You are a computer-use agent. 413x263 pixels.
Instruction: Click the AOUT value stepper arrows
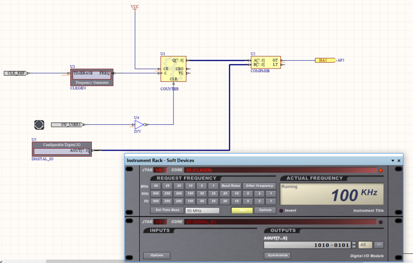354,245
